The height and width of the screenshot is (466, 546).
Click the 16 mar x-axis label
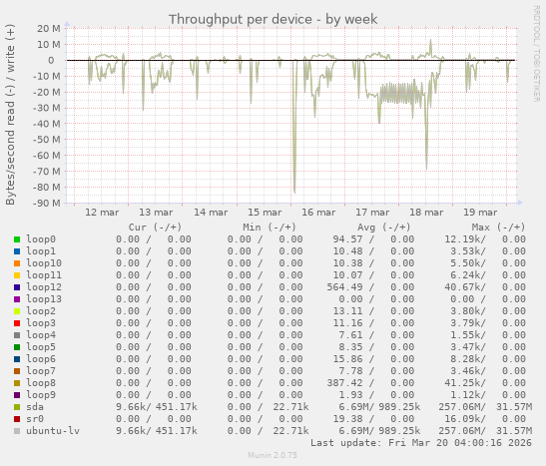pos(318,213)
